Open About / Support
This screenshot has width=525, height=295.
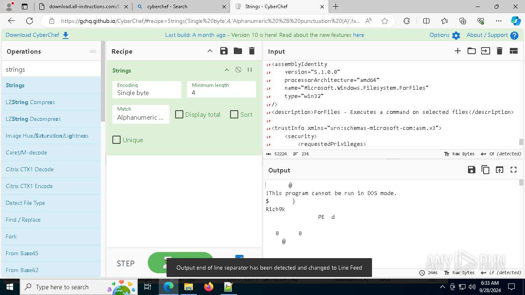pyautogui.click(x=493, y=35)
